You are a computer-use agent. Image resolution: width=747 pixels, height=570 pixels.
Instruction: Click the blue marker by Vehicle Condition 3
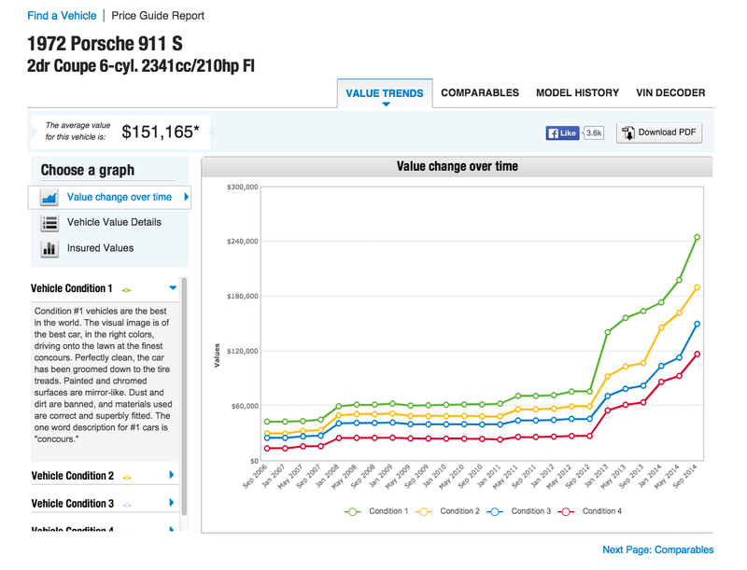point(127,505)
